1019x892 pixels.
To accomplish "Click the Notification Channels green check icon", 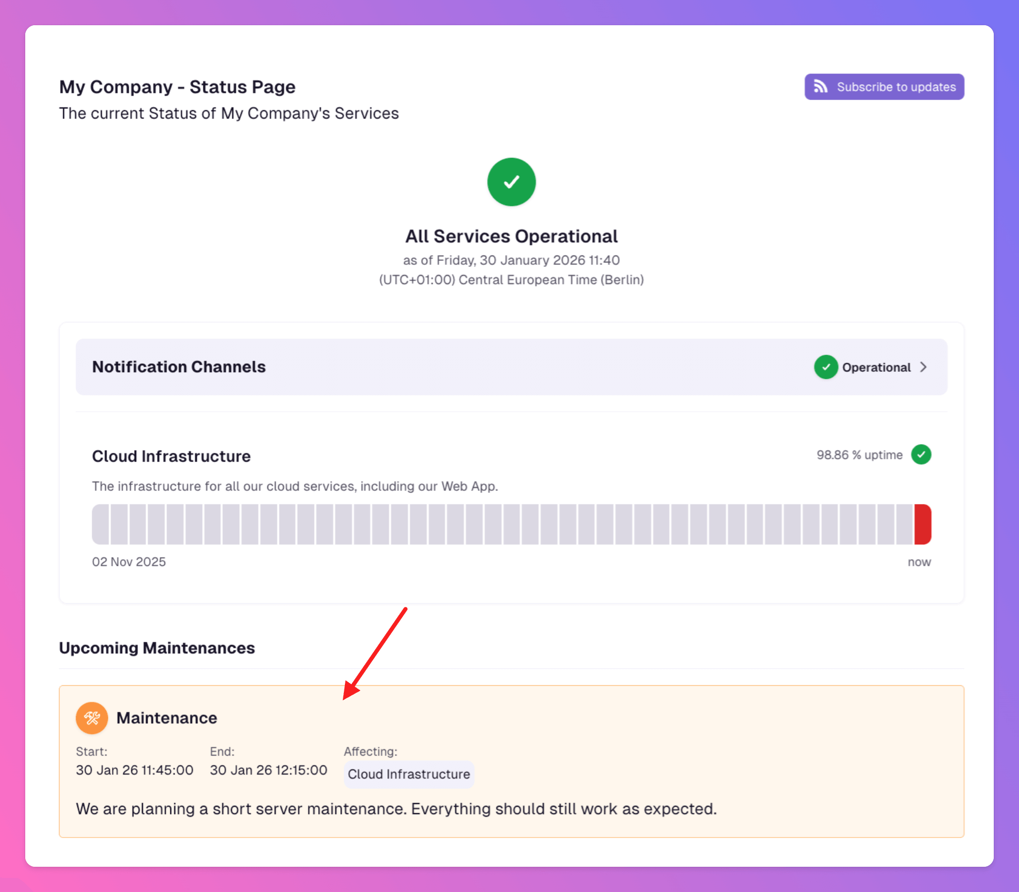I will point(826,367).
